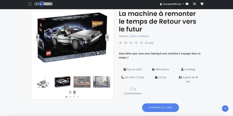Open the Icons theme link
The height and width of the screenshot is (116, 233).
point(133,36)
